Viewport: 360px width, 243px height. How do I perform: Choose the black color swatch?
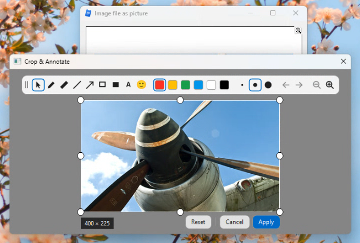224,85
